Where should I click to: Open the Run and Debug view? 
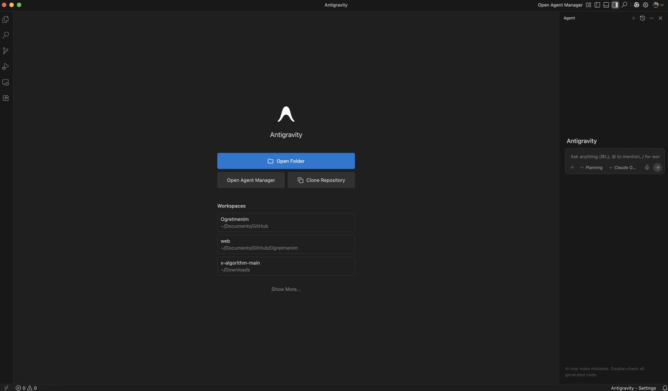pos(6,66)
